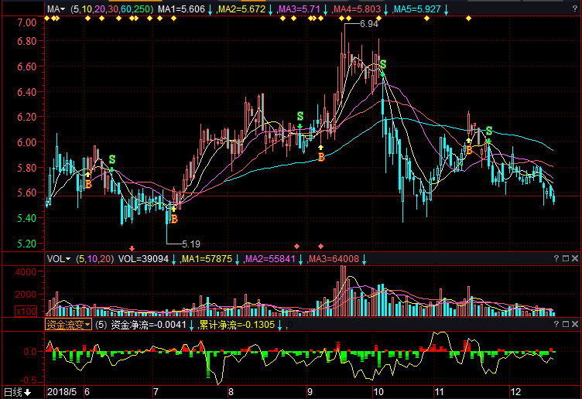Click the red diamond marker at chart bottom near September
Viewport: 582px width, 399px height.
pyautogui.click(x=320, y=246)
